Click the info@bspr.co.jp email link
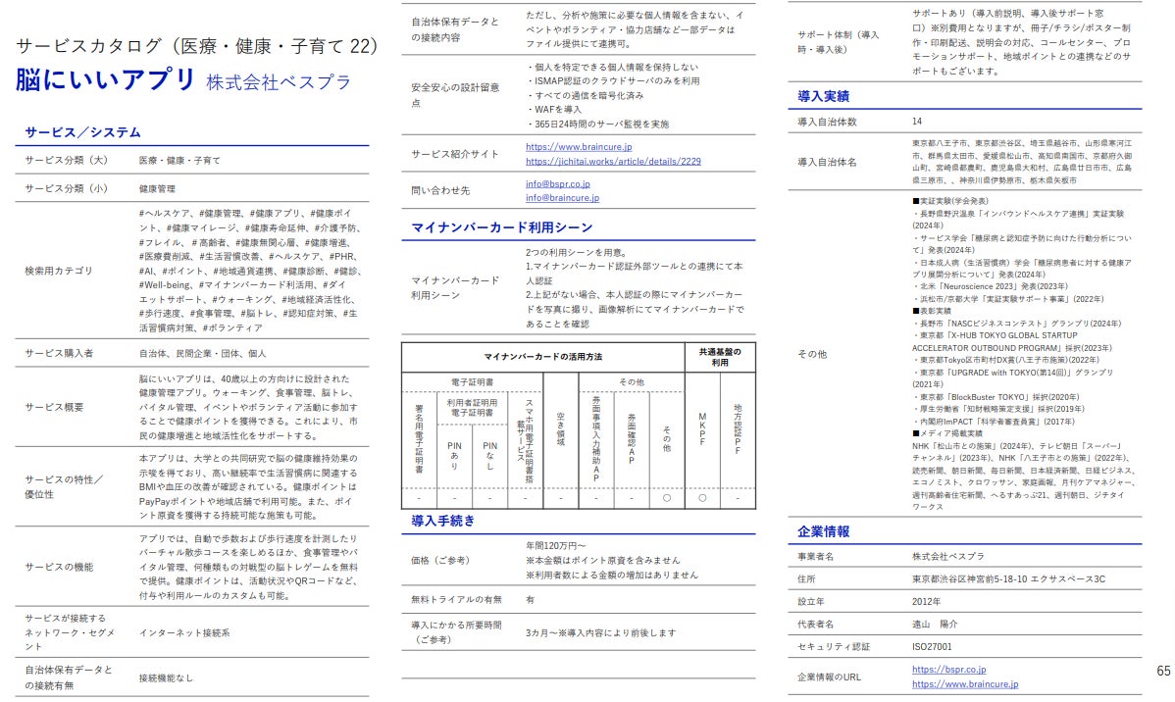 click(557, 183)
